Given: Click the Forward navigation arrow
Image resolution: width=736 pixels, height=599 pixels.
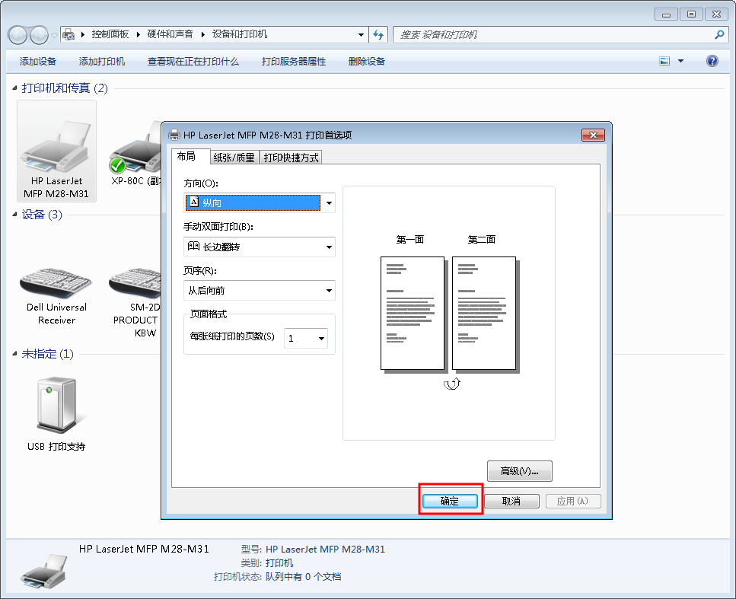Looking at the screenshot, I should pyautogui.click(x=39, y=35).
